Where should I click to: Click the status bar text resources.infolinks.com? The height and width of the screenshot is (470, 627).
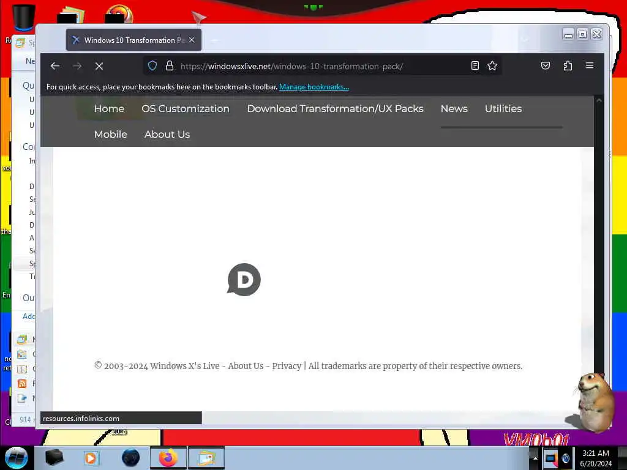click(x=81, y=419)
